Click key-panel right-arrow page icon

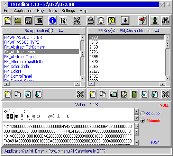click(x=155, y=94)
